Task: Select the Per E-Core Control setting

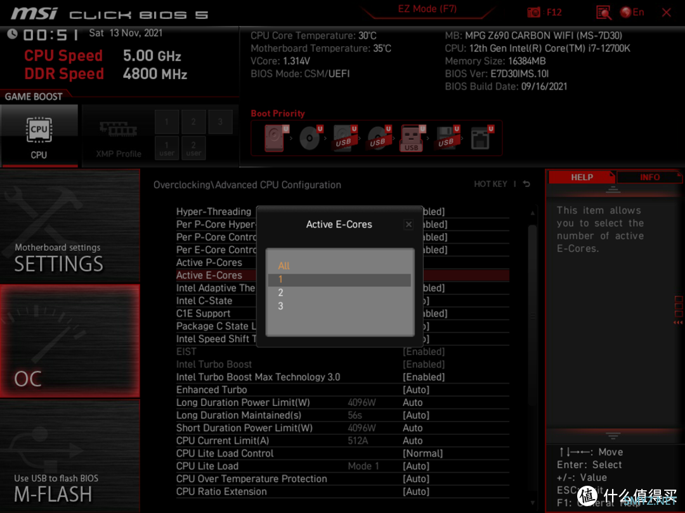Action: pyautogui.click(x=216, y=250)
